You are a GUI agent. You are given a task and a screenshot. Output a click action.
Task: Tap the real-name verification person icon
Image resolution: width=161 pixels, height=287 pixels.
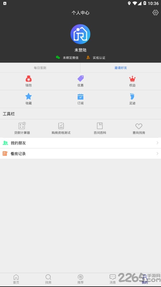tap(88, 57)
